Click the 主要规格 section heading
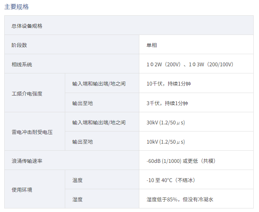259x212 pixels. [x=16, y=7]
